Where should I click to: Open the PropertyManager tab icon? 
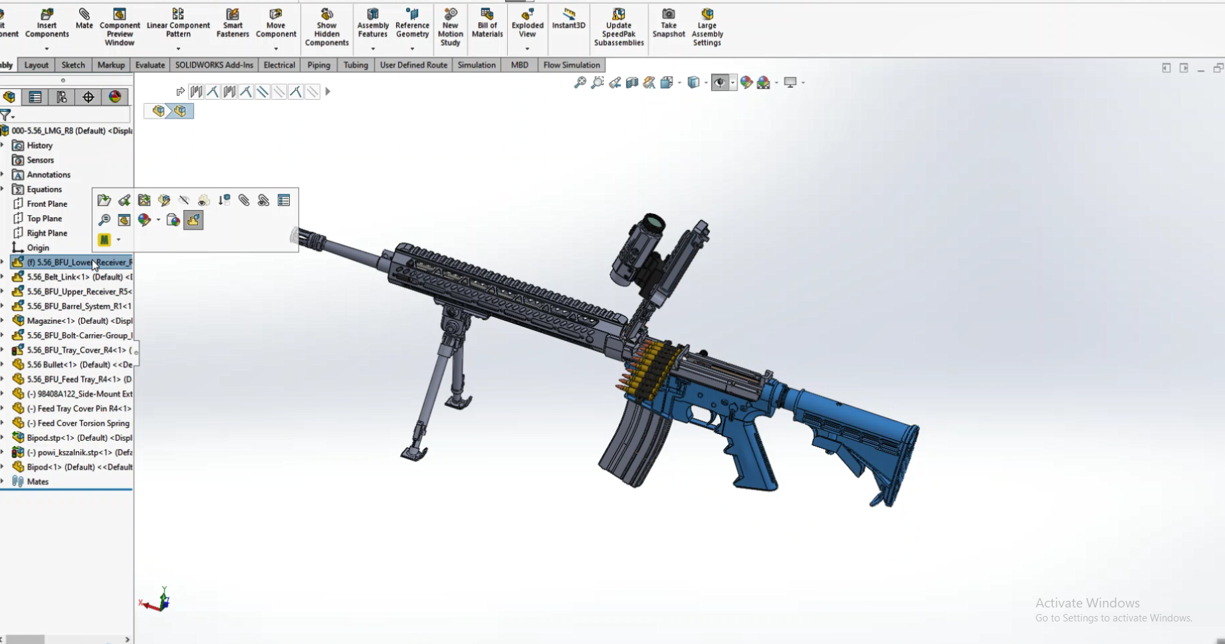click(x=35, y=97)
